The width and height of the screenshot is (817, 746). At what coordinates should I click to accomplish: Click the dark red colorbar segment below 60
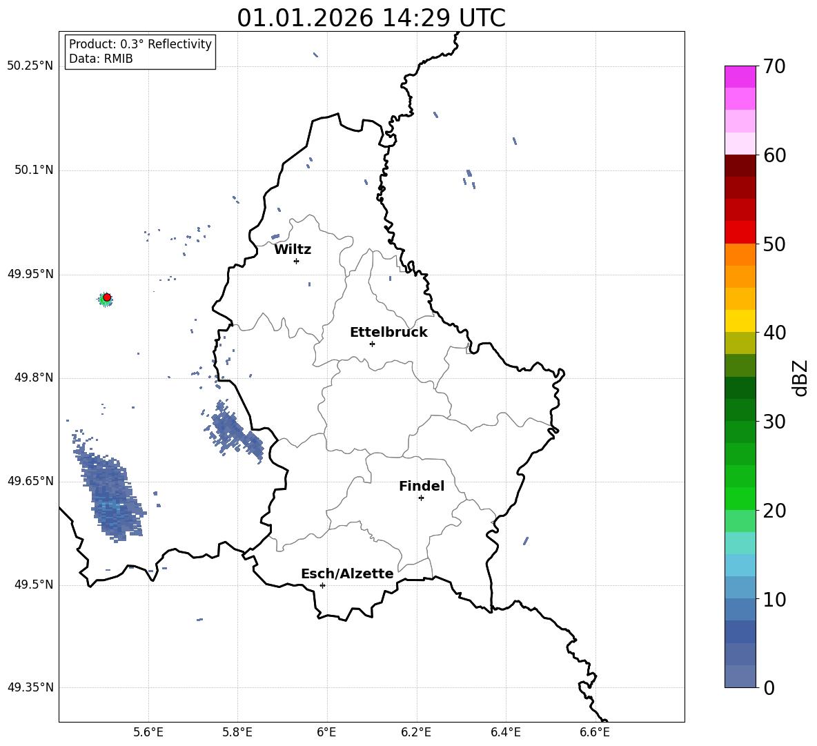(x=740, y=166)
